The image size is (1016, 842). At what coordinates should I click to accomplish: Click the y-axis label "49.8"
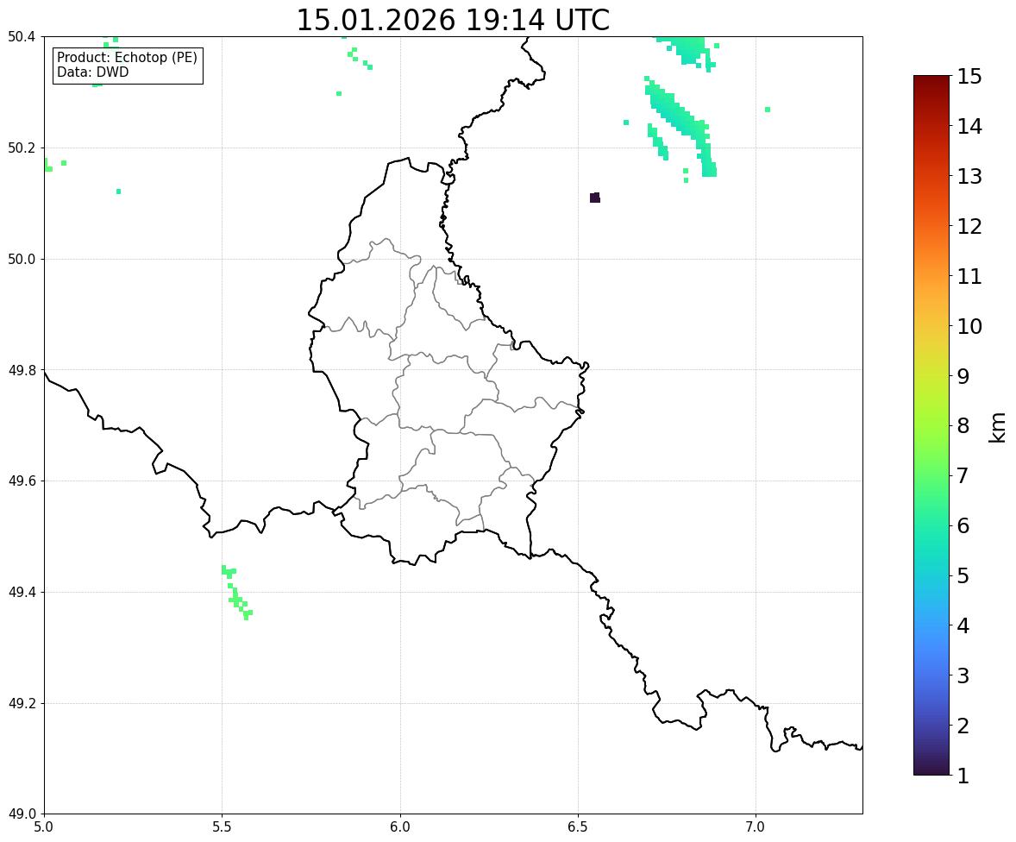(x=22, y=370)
